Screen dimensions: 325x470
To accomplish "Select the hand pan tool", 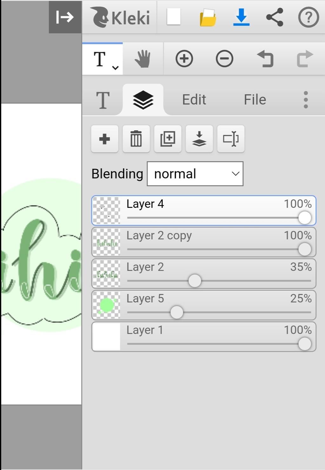I will point(143,59).
